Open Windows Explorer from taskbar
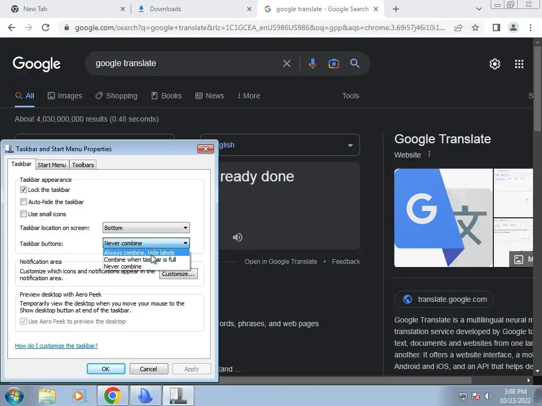Viewport: 542px width, 406px height. click(x=47, y=395)
